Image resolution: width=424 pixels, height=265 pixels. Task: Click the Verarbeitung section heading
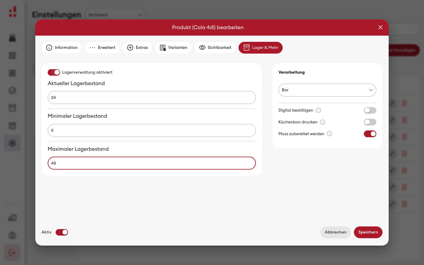click(291, 72)
